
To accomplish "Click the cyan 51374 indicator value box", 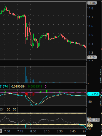I will coord(4,86).
